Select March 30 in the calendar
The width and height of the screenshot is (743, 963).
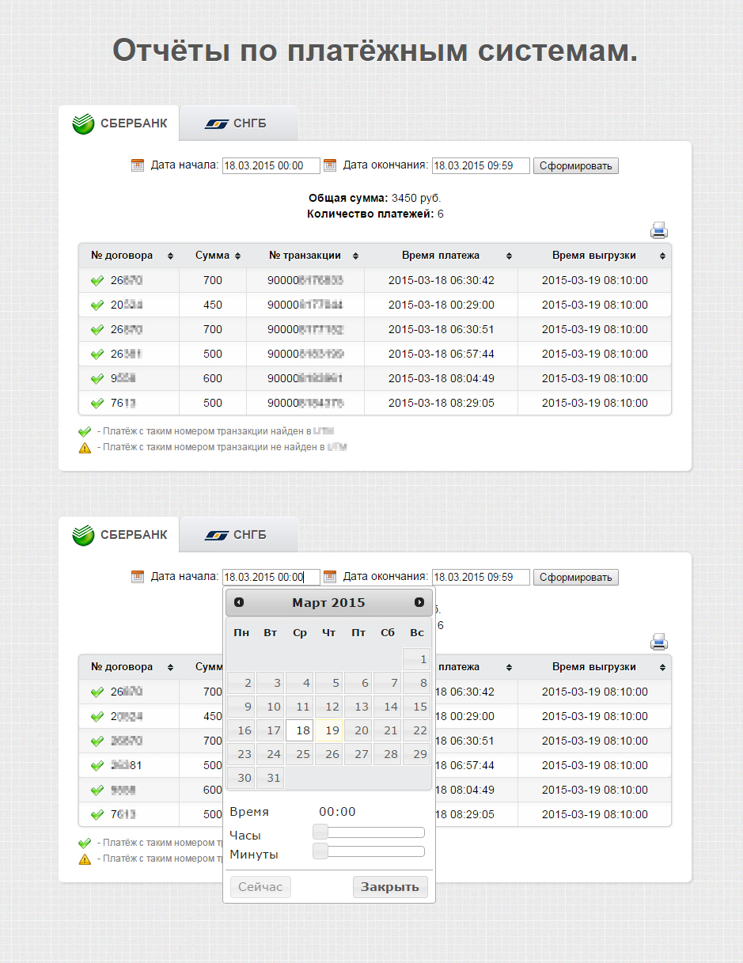tap(241, 778)
